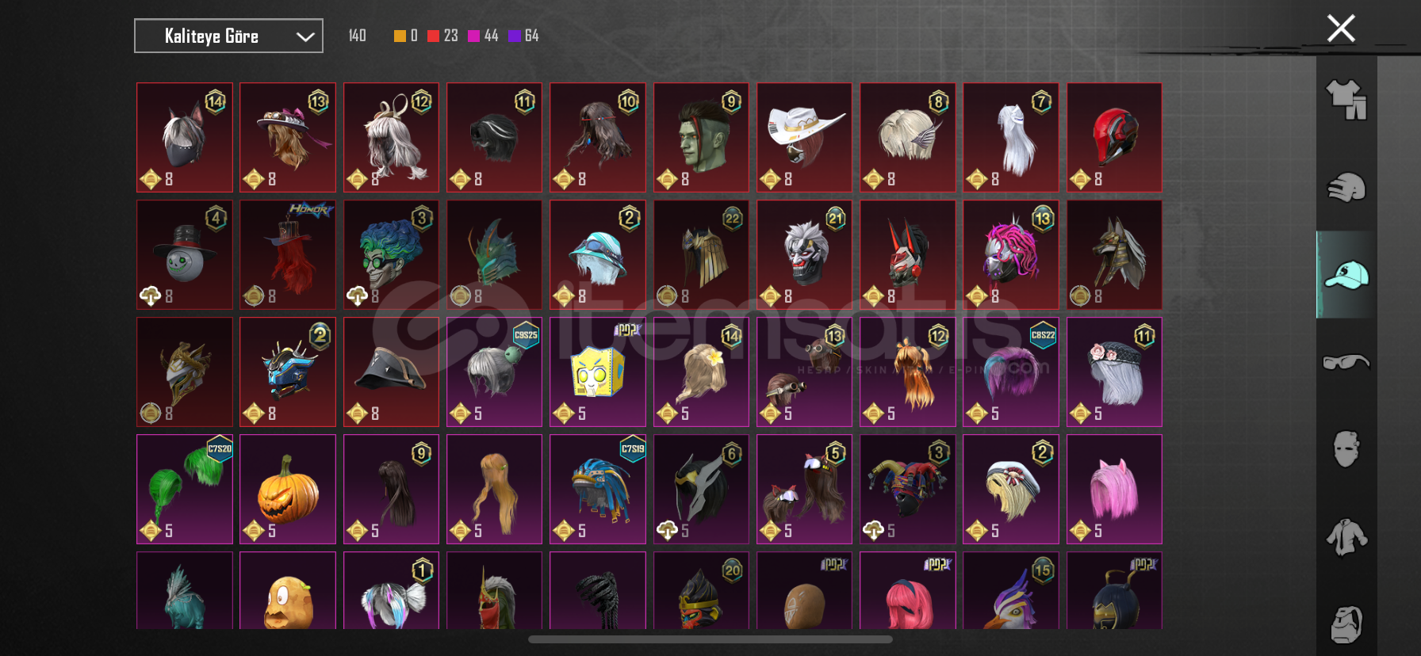Filter by the purple quality swatch
The image size is (1421, 656).
(514, 36)
